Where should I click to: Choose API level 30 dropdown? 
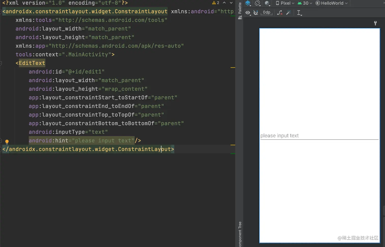[x=305, y=3]
